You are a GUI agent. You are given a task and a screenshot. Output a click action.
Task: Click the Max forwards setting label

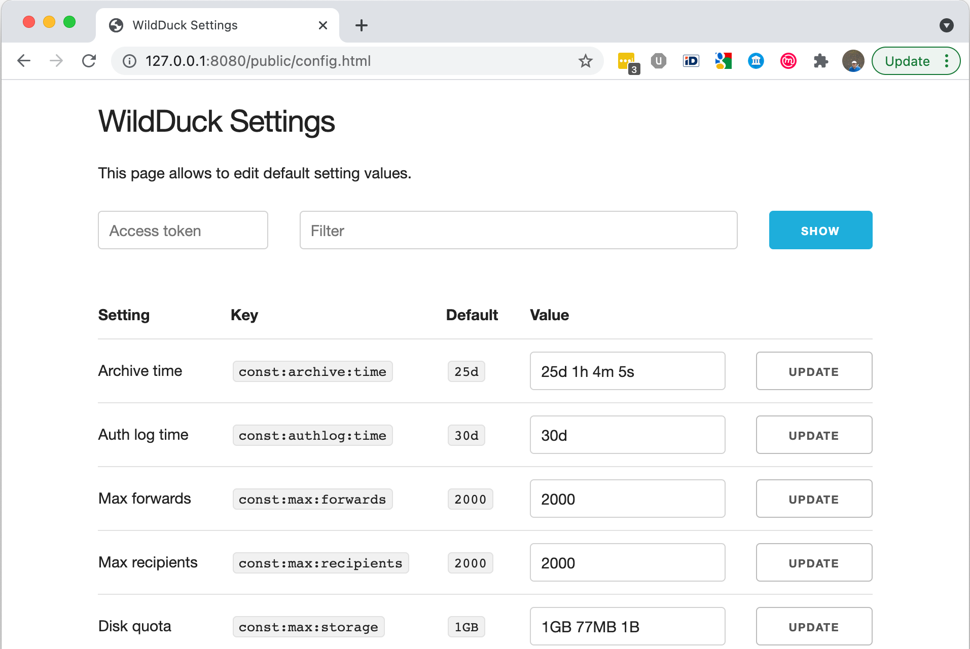(x=145, y=499)
